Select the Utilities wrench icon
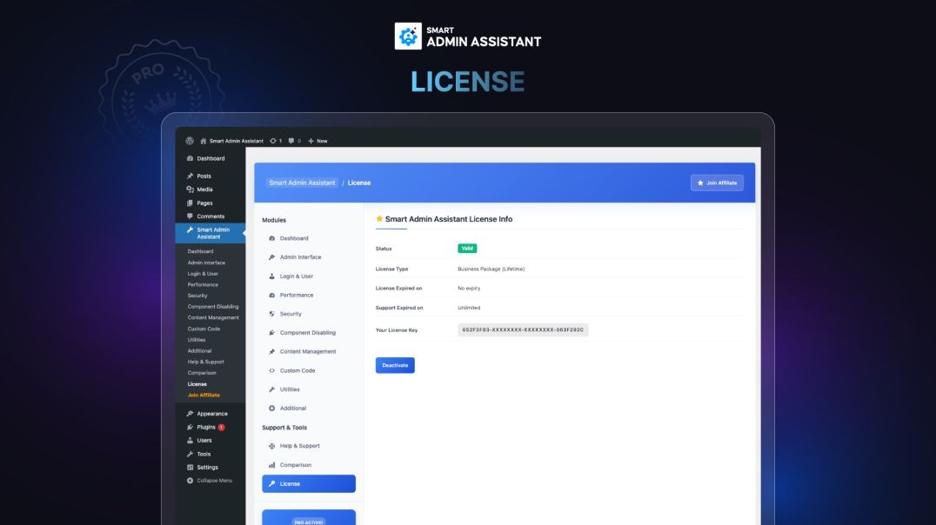The height and width of the screenshot is (525, 936). 272,389
